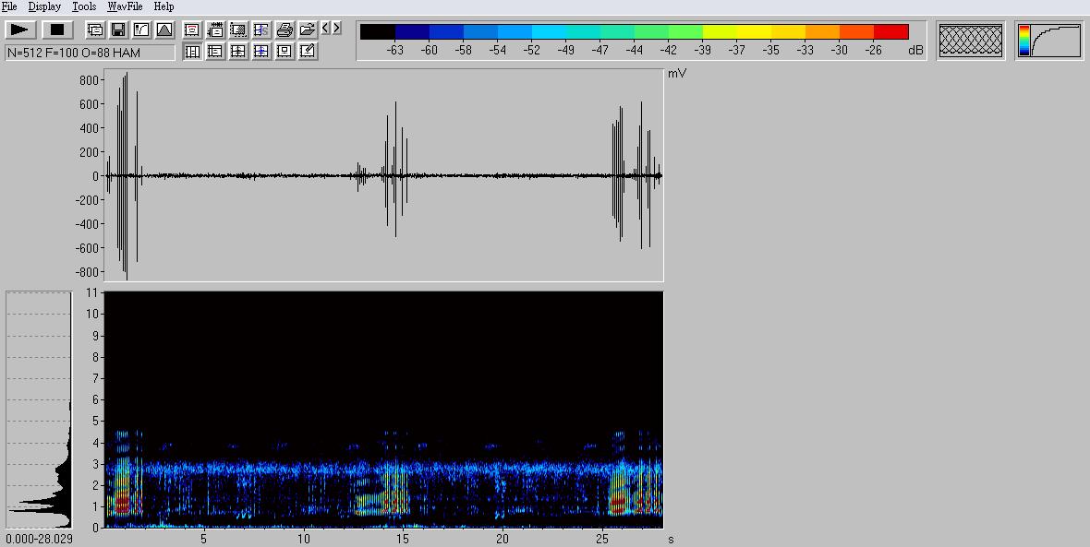The width and height of the screenshot is (1090, 547).
Task: Click the cross-hatched pattern button
Action: 970,41
